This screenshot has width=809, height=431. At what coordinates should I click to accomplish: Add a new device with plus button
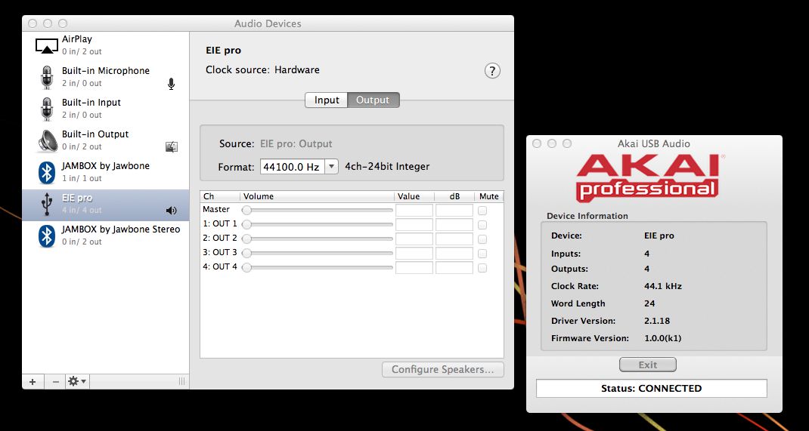[33, 382]
